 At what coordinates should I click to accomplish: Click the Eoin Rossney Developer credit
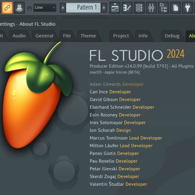click(x=115, y=115)
